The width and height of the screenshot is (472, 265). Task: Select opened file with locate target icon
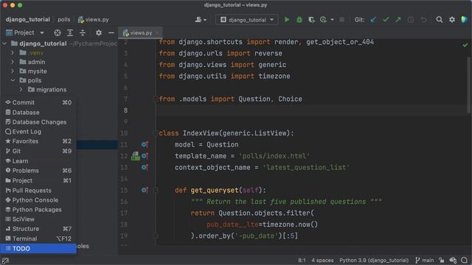pyautogui.click(x=58, y=32)
